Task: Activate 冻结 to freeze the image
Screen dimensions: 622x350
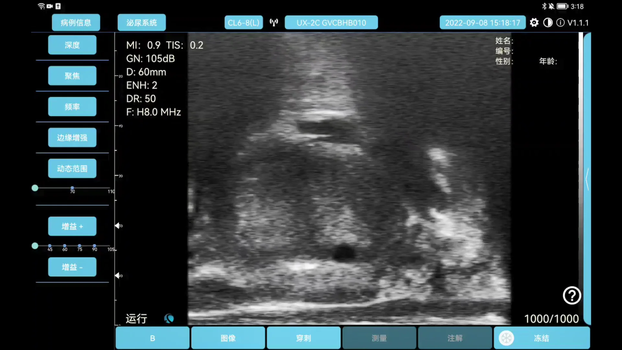Action: click(x=541, y=338)
